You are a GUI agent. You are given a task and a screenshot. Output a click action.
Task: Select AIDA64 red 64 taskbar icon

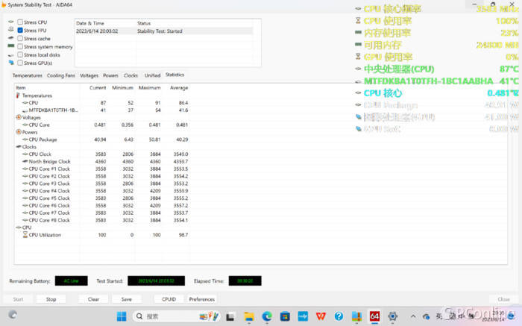(374, 316)
